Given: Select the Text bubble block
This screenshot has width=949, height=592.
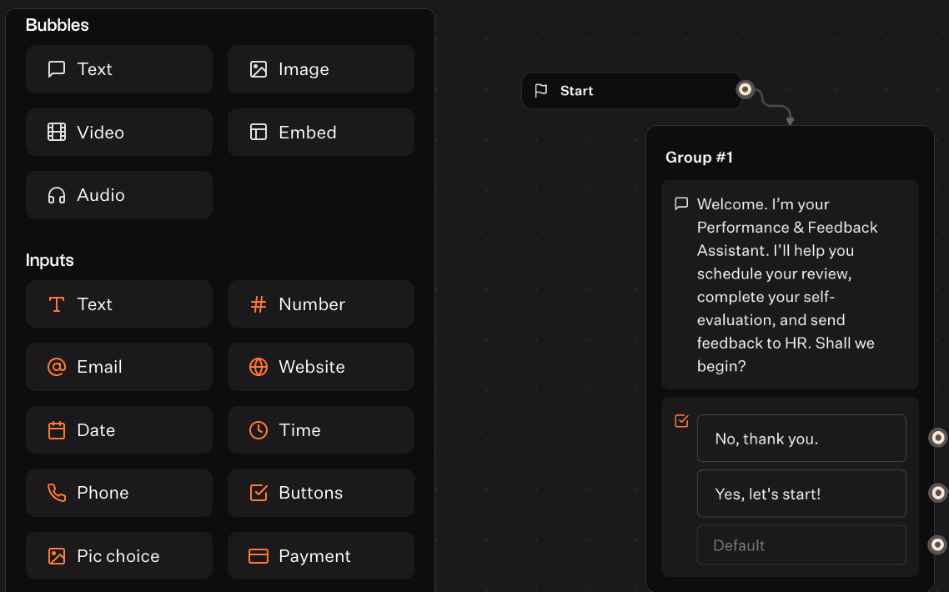Looking at the screenshot, I should point(118,69).
